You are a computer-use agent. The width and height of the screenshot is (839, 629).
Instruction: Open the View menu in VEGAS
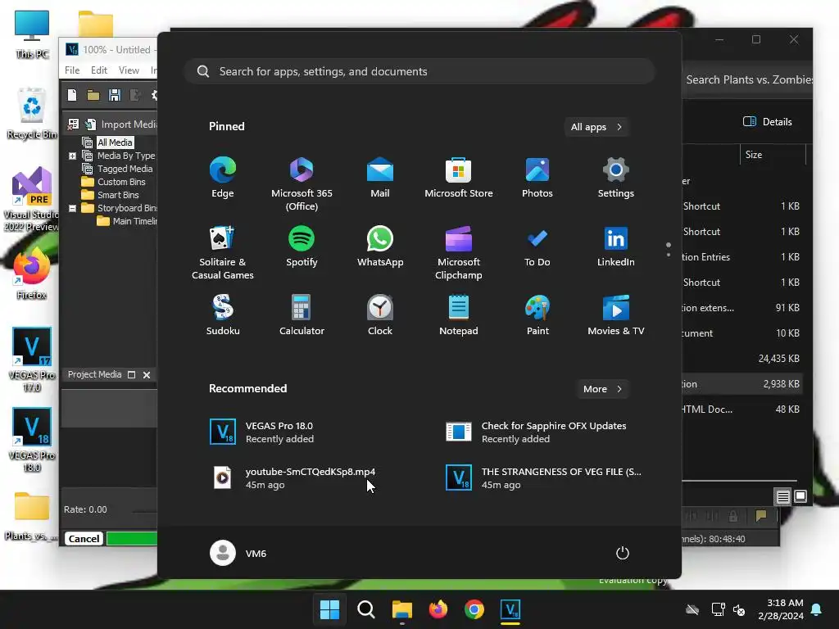(x=129, y=70)
